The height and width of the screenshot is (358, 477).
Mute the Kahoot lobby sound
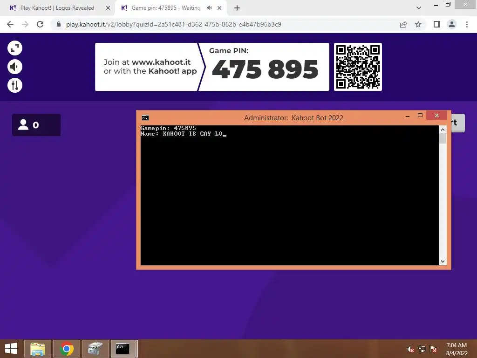click(x=15, y=67)
